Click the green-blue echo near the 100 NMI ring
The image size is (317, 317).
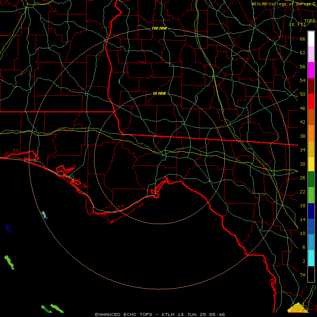point(44,215)
